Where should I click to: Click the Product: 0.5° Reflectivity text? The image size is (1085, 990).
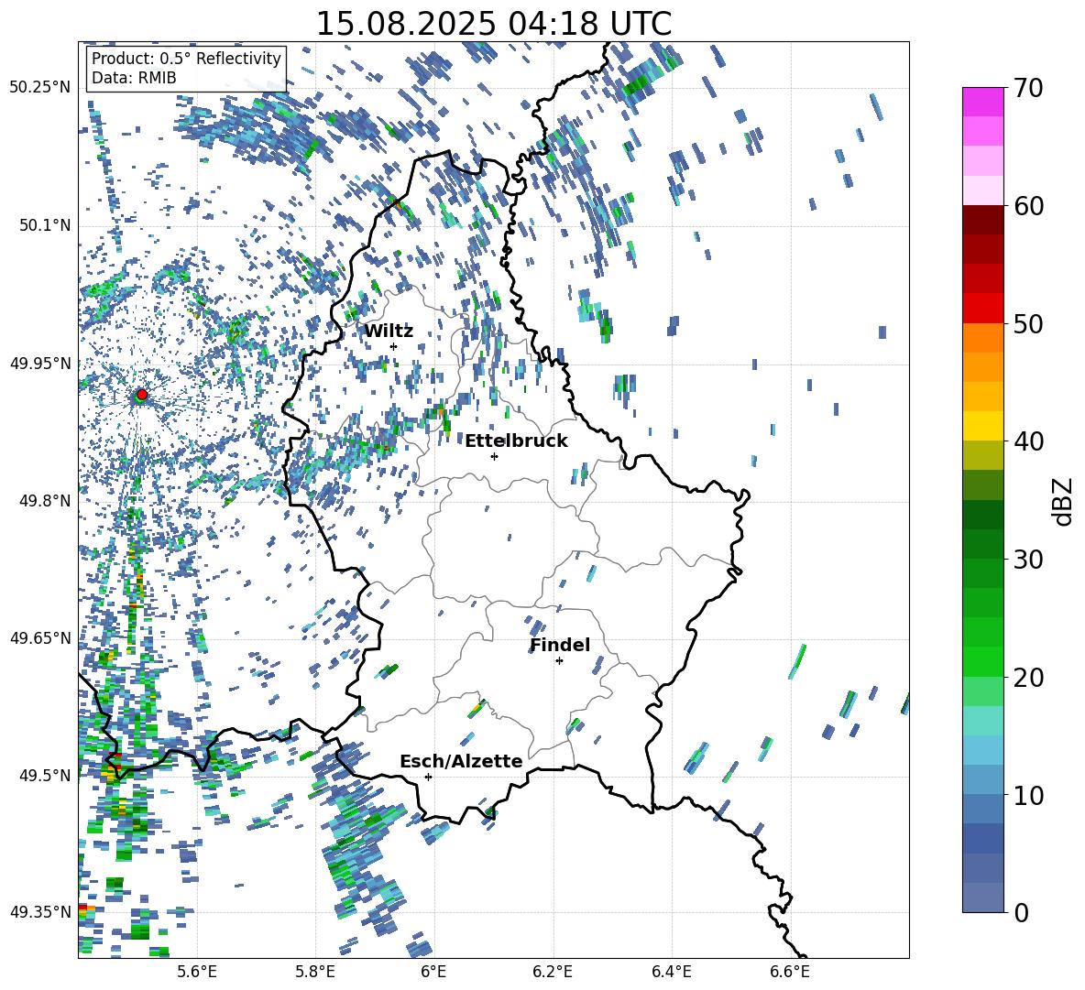186,59
